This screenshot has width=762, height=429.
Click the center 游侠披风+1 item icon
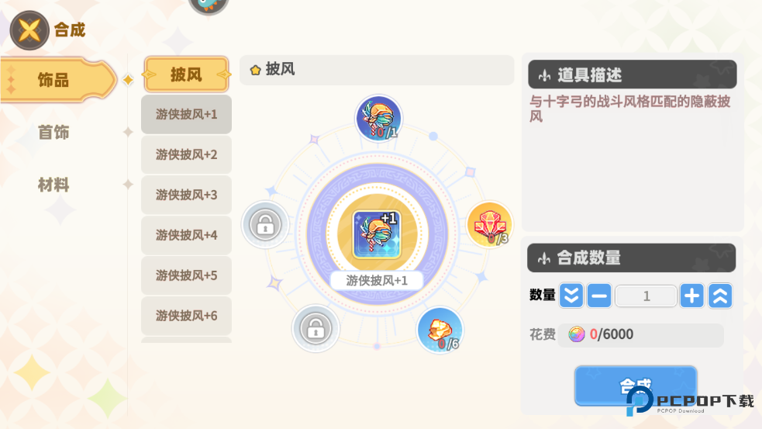(377, 234)
